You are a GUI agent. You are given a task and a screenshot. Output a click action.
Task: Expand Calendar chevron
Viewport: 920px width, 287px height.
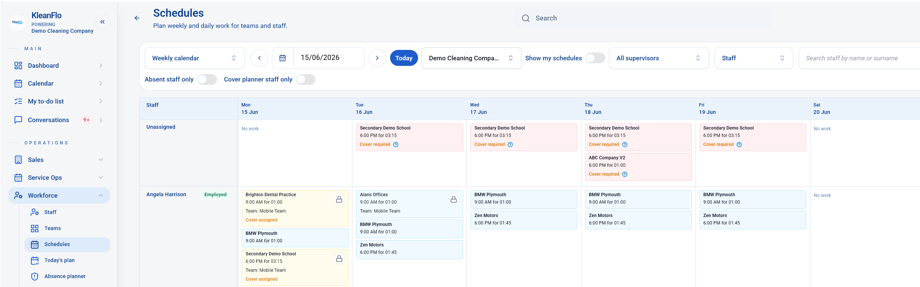pyautogui.click(x=101, y=83)
